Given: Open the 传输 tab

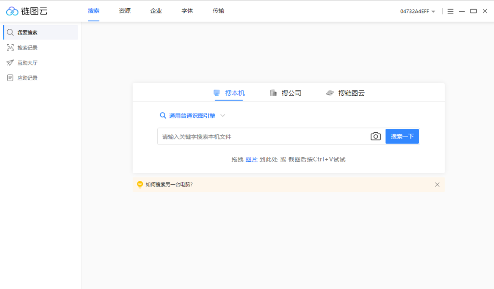Looking at the screenshot, I should (x=218, y=11).
